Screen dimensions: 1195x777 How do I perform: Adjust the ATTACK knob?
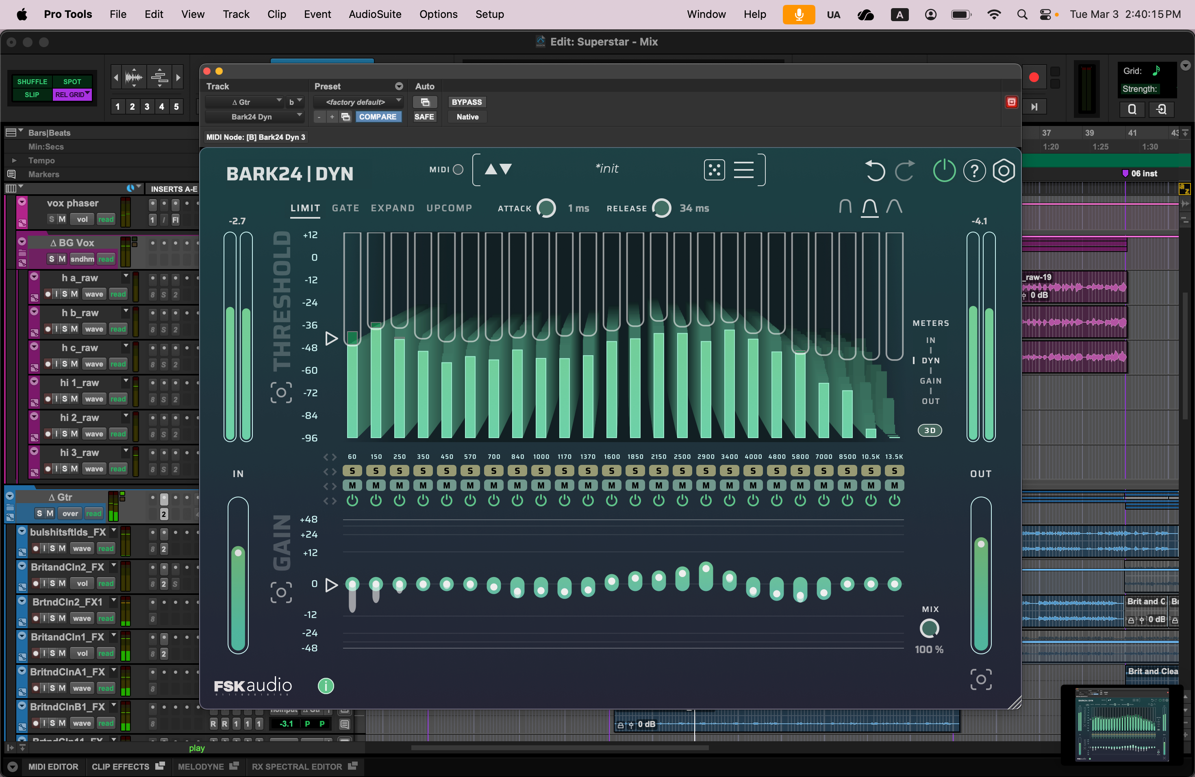coord(546,208)
